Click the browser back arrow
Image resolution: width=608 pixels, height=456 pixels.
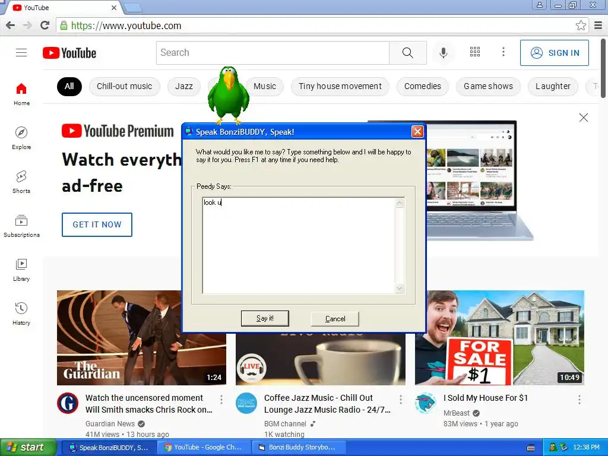(x=11, y=26)
